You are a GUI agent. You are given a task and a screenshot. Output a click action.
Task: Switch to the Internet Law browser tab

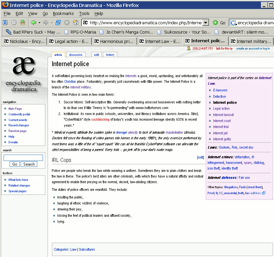coord(159,41)
